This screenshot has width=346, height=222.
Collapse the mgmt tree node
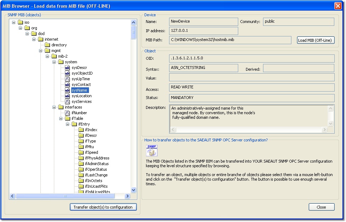tap(41, 51)
